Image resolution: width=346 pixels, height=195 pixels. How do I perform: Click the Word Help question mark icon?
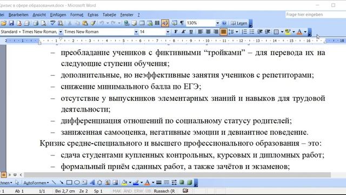[x=224, y=23]
